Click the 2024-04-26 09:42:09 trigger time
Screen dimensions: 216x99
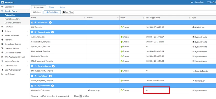155,51
